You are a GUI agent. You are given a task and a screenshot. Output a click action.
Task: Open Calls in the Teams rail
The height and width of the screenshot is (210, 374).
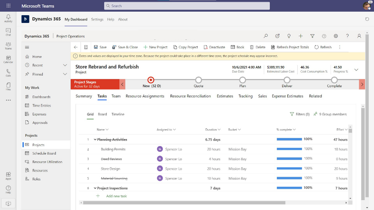[x=8, y=73]
